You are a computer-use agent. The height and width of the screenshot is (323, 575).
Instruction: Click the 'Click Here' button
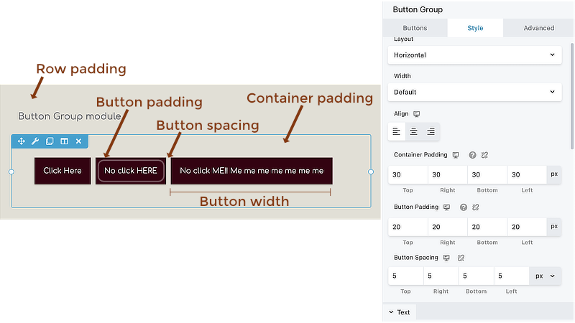coord(63,171)
